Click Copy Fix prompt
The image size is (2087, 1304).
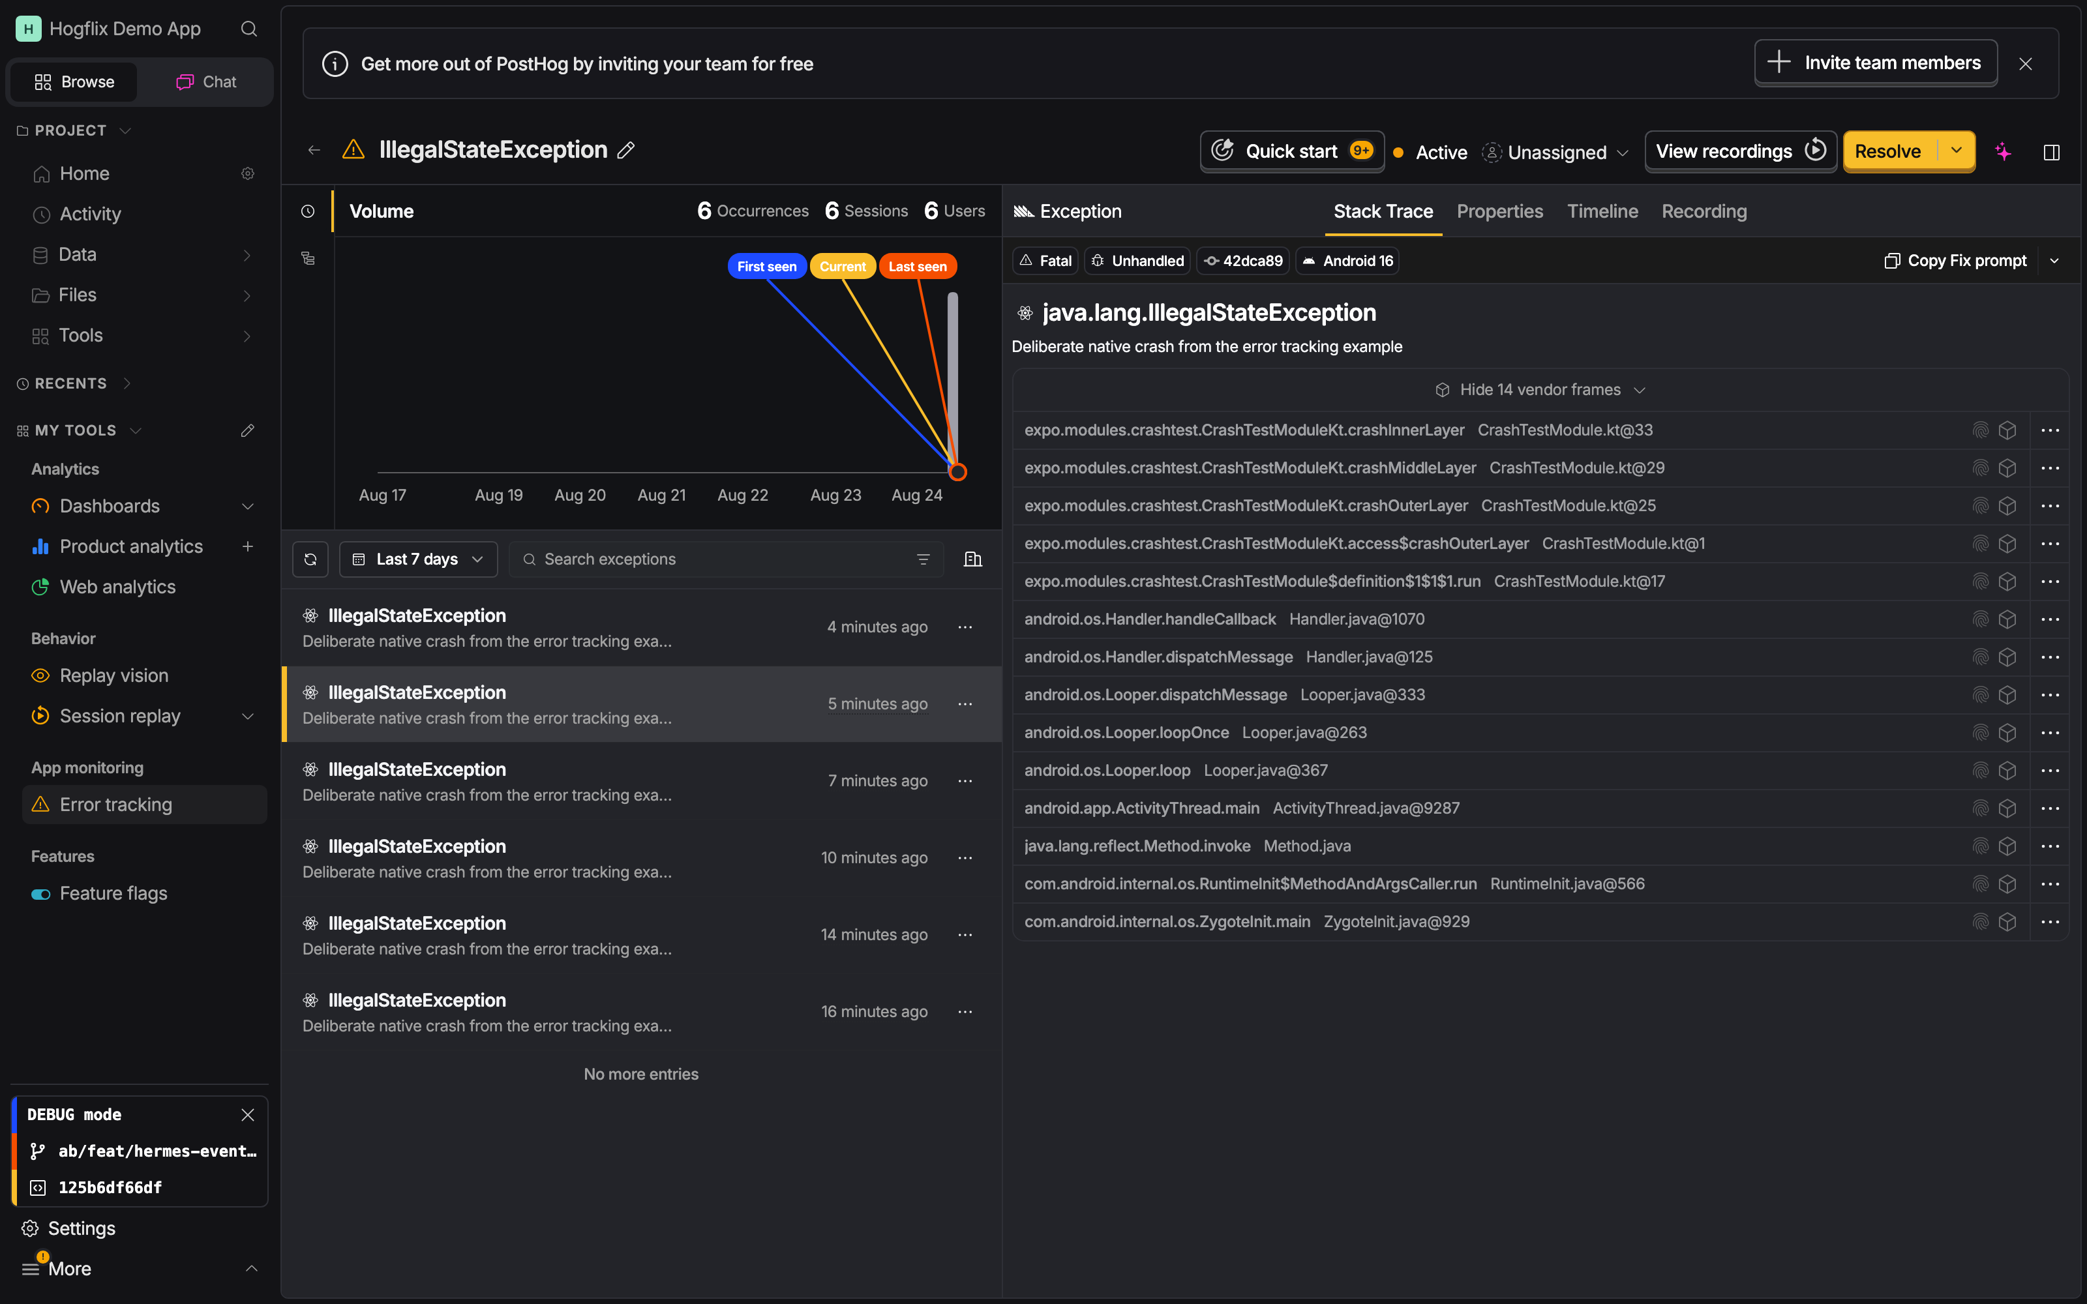click(1955, 260)
